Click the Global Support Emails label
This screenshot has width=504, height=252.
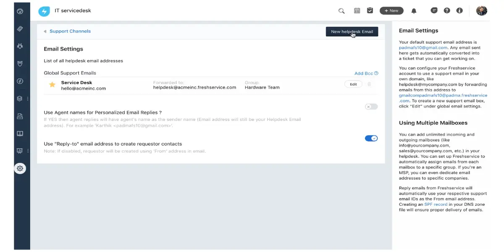click(x=70, y=73)
